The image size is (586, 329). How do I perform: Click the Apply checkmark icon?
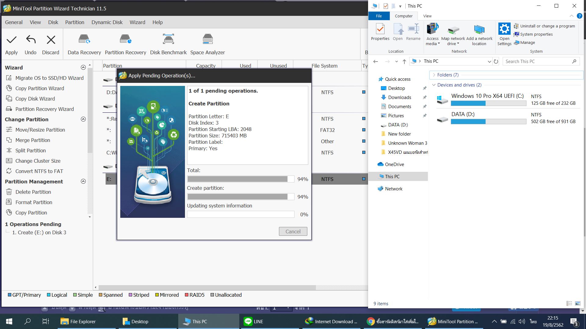[x=12, y=40]
